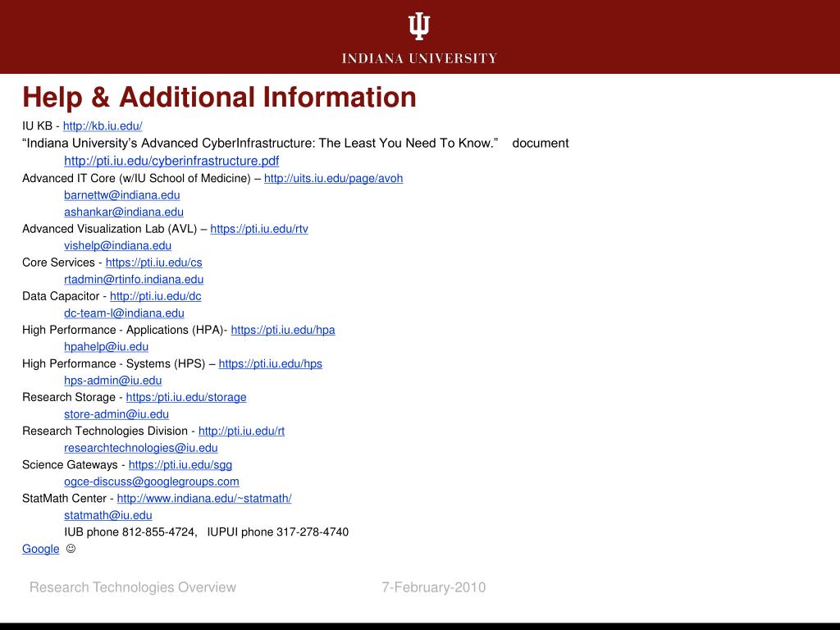Click hps-admin@iu.edu email address

tap(113, 381)
